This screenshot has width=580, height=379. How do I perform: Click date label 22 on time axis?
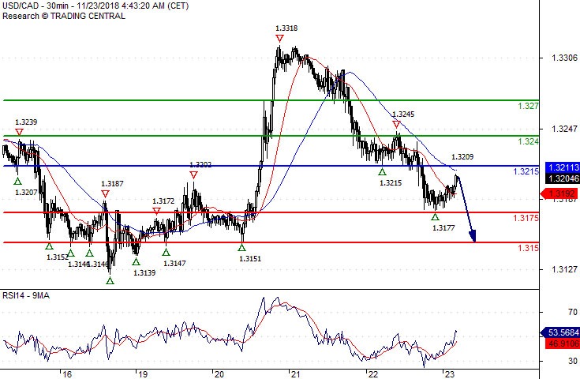point(373,374)
